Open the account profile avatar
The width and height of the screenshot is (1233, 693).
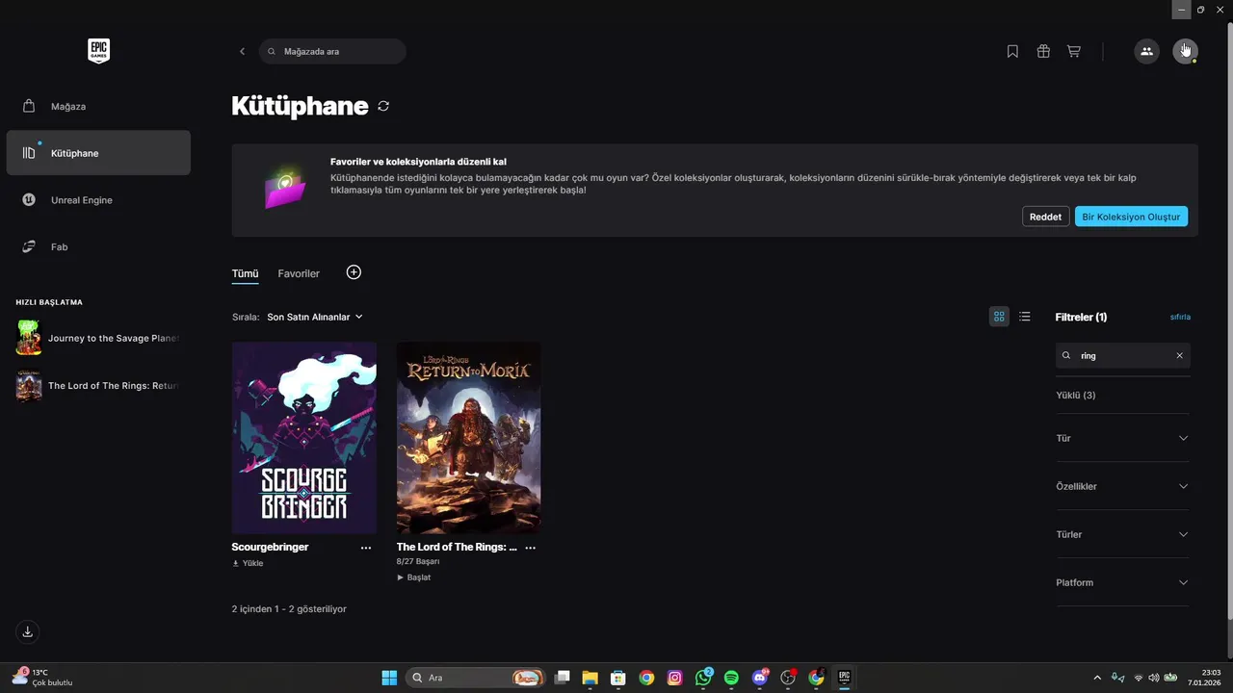click(x=1185, y=51)
